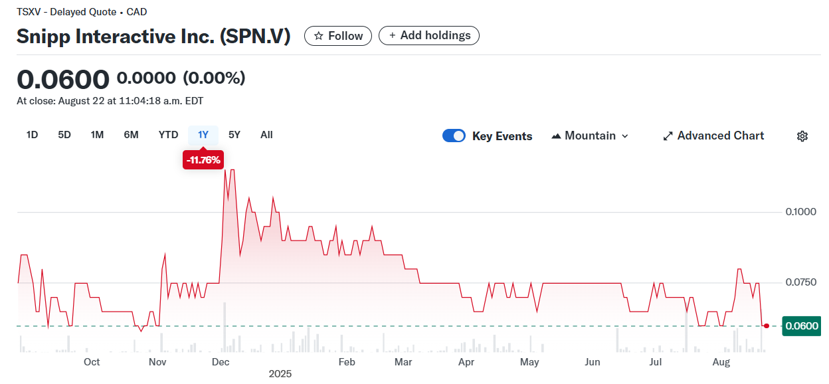Click the At close timestamp text

click(110, 101)
